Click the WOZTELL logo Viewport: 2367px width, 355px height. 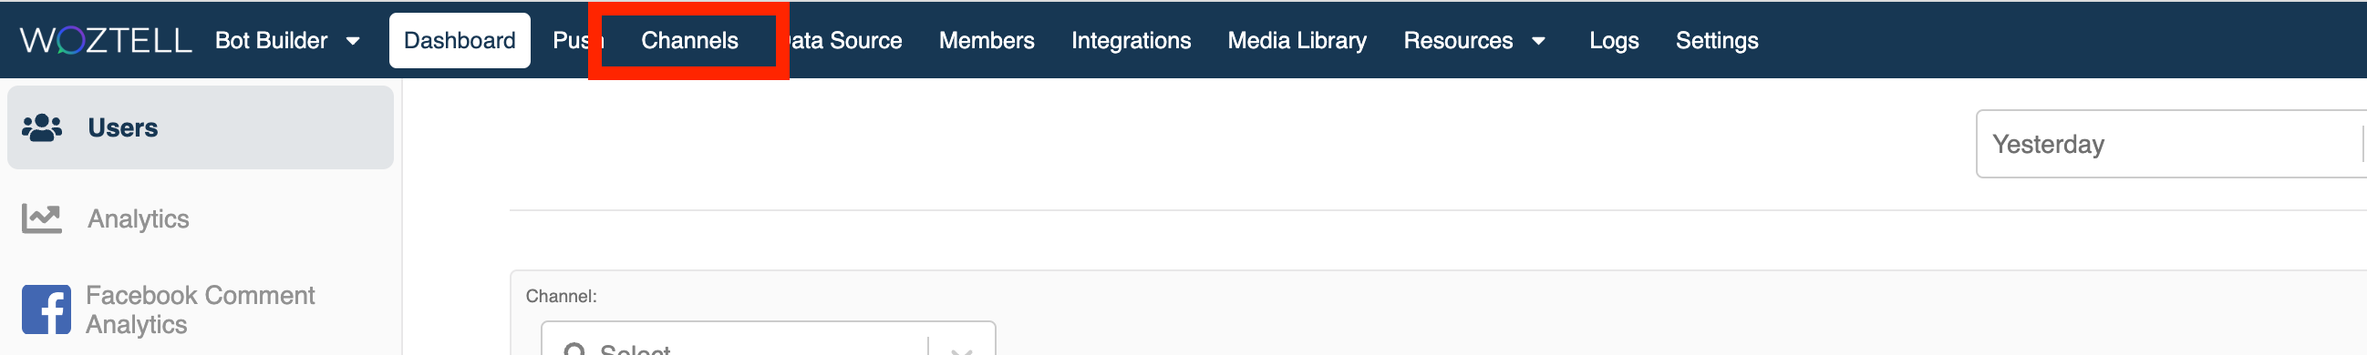coord(106,40)
